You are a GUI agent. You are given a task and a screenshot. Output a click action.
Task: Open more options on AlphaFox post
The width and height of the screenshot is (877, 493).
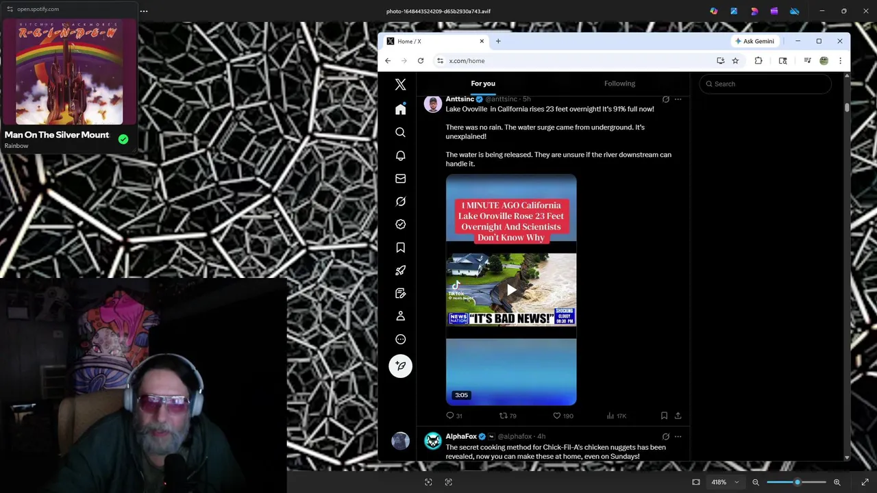pos(678,436)
